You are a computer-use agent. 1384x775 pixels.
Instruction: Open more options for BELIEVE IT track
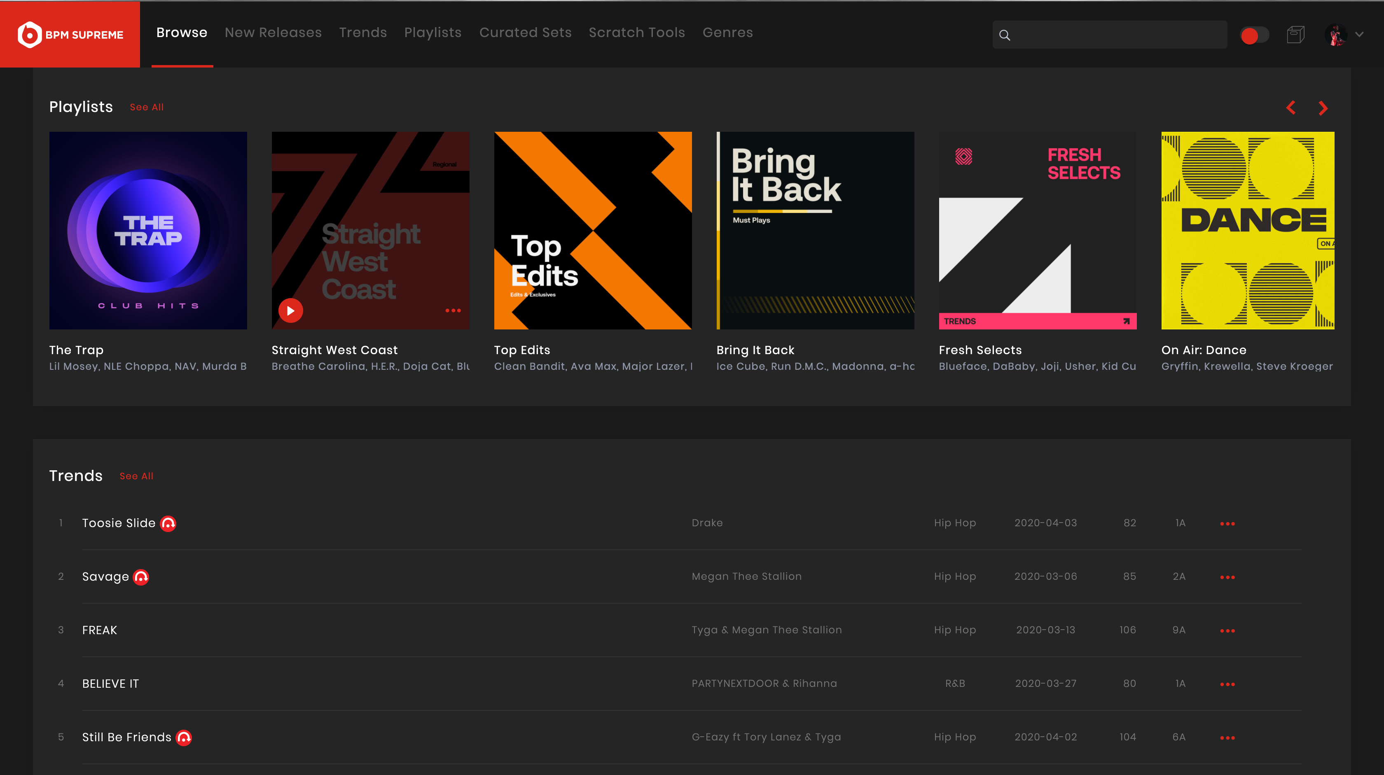point(1227,684)
